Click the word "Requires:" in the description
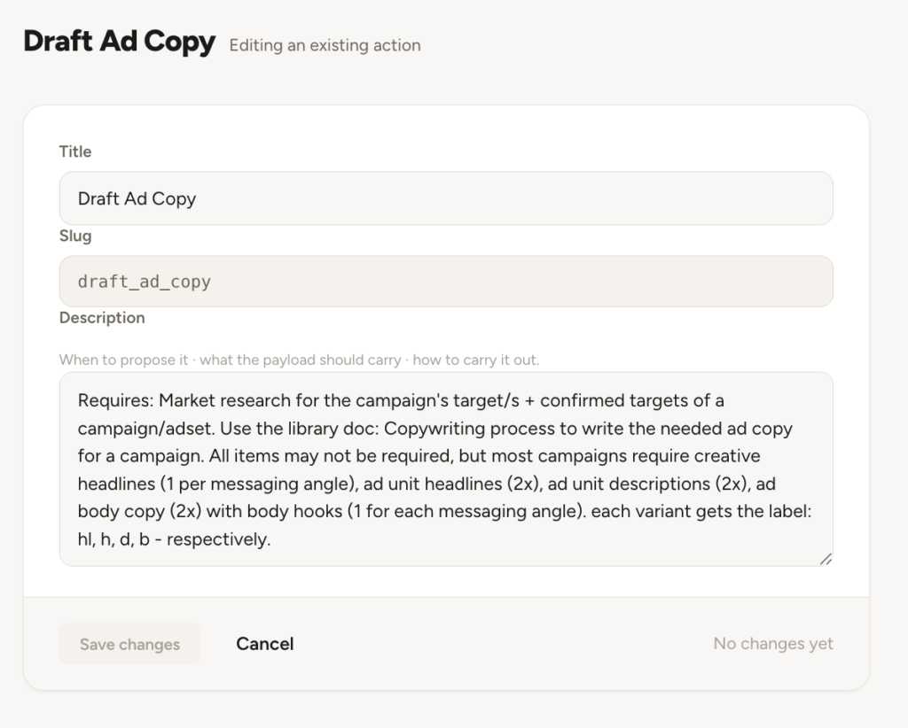Viewport: 908px width, 728px height. [116, 400]
